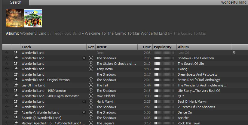Download the Medley track by The Jaguars
The width and height of the screenshot is (248, 125).
[x=91, y=123]
